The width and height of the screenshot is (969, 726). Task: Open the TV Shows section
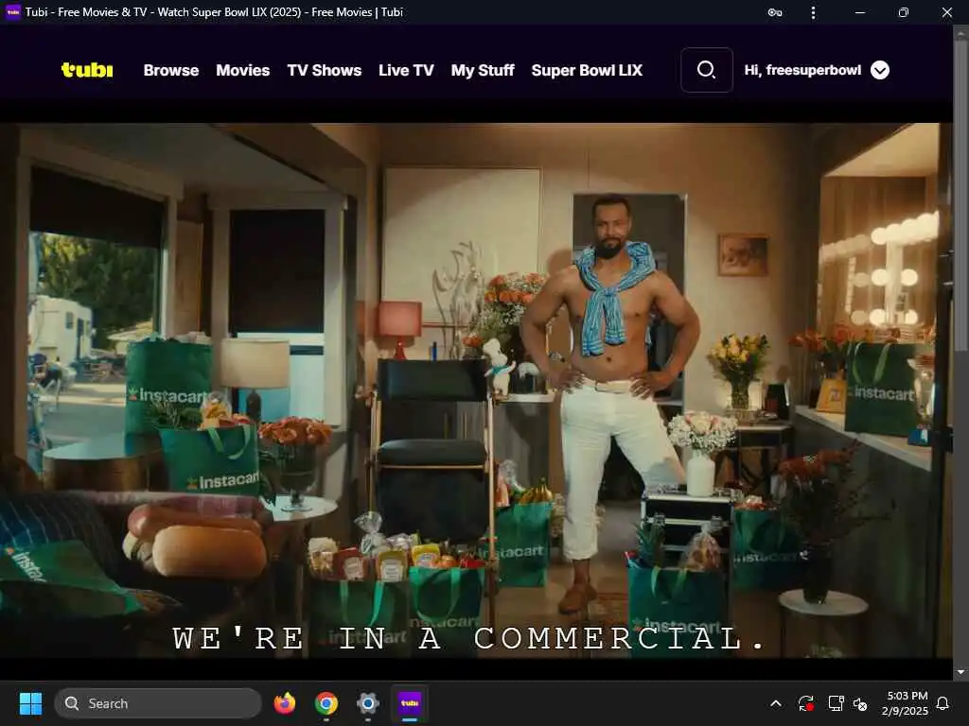(325, 70)
